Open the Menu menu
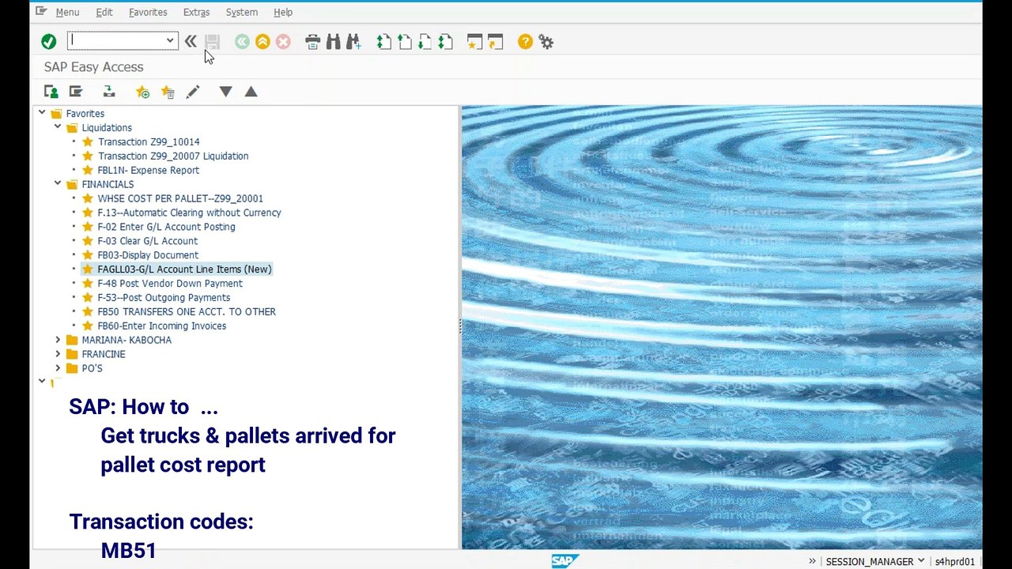The image size is (1012, 569). click(67, 12)
